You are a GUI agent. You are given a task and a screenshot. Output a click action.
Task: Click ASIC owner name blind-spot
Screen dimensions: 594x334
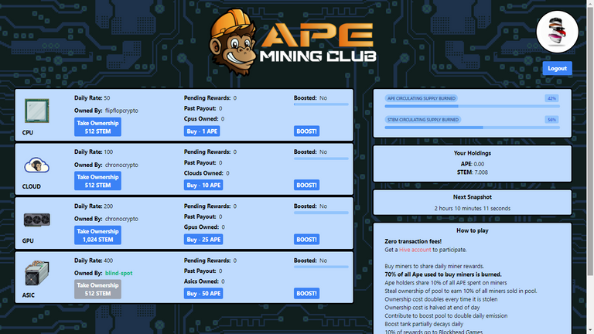[119, 273]
